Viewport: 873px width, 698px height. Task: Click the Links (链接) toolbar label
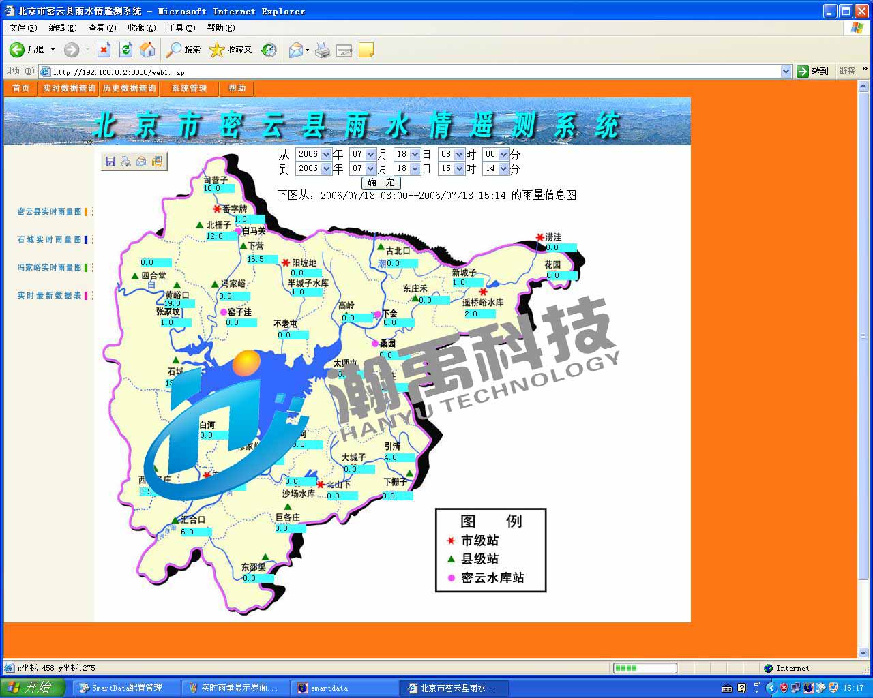(848, 71)
